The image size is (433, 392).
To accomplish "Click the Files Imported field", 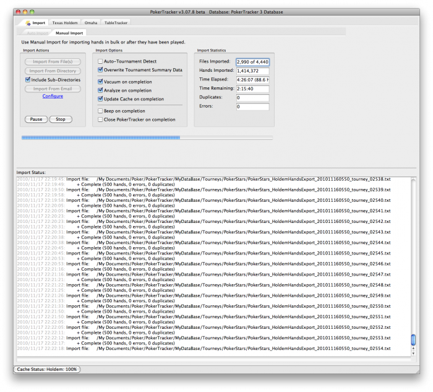I will [x=252, y=62].
